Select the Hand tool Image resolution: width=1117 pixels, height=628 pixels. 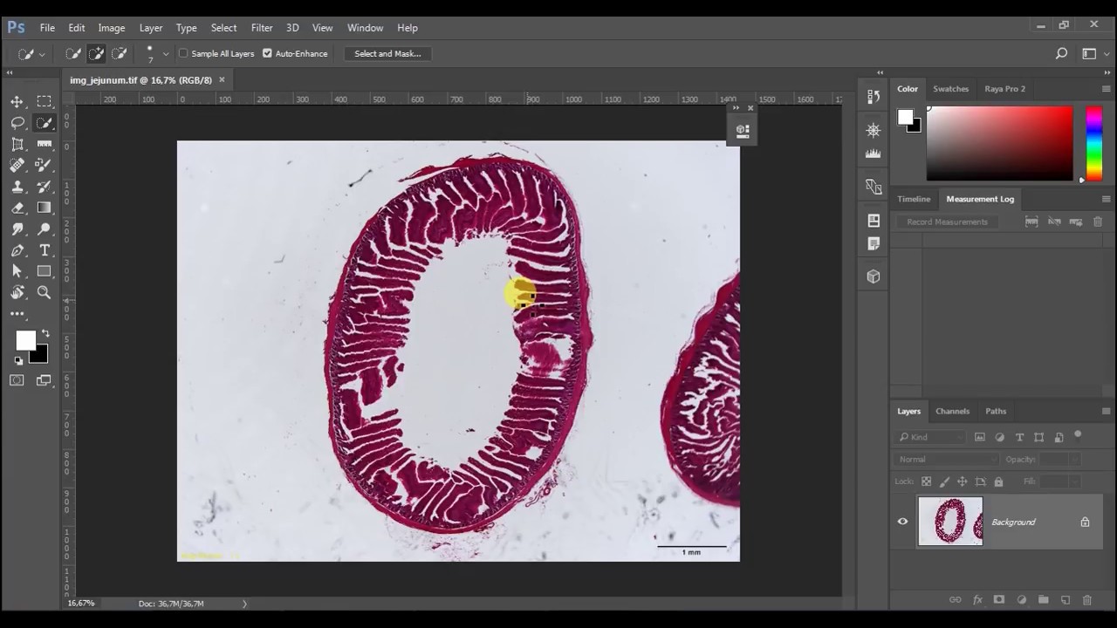coord(17,293)
